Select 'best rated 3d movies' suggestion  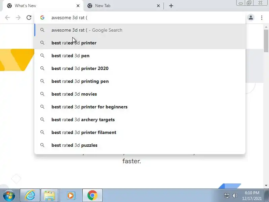140,94
